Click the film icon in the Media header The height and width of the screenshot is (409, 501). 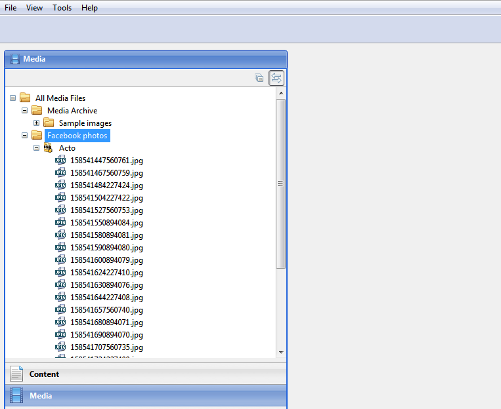14,59
